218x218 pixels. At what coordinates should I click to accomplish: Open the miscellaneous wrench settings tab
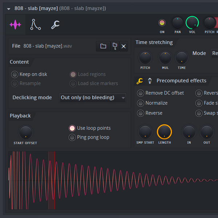pos(55,25)
